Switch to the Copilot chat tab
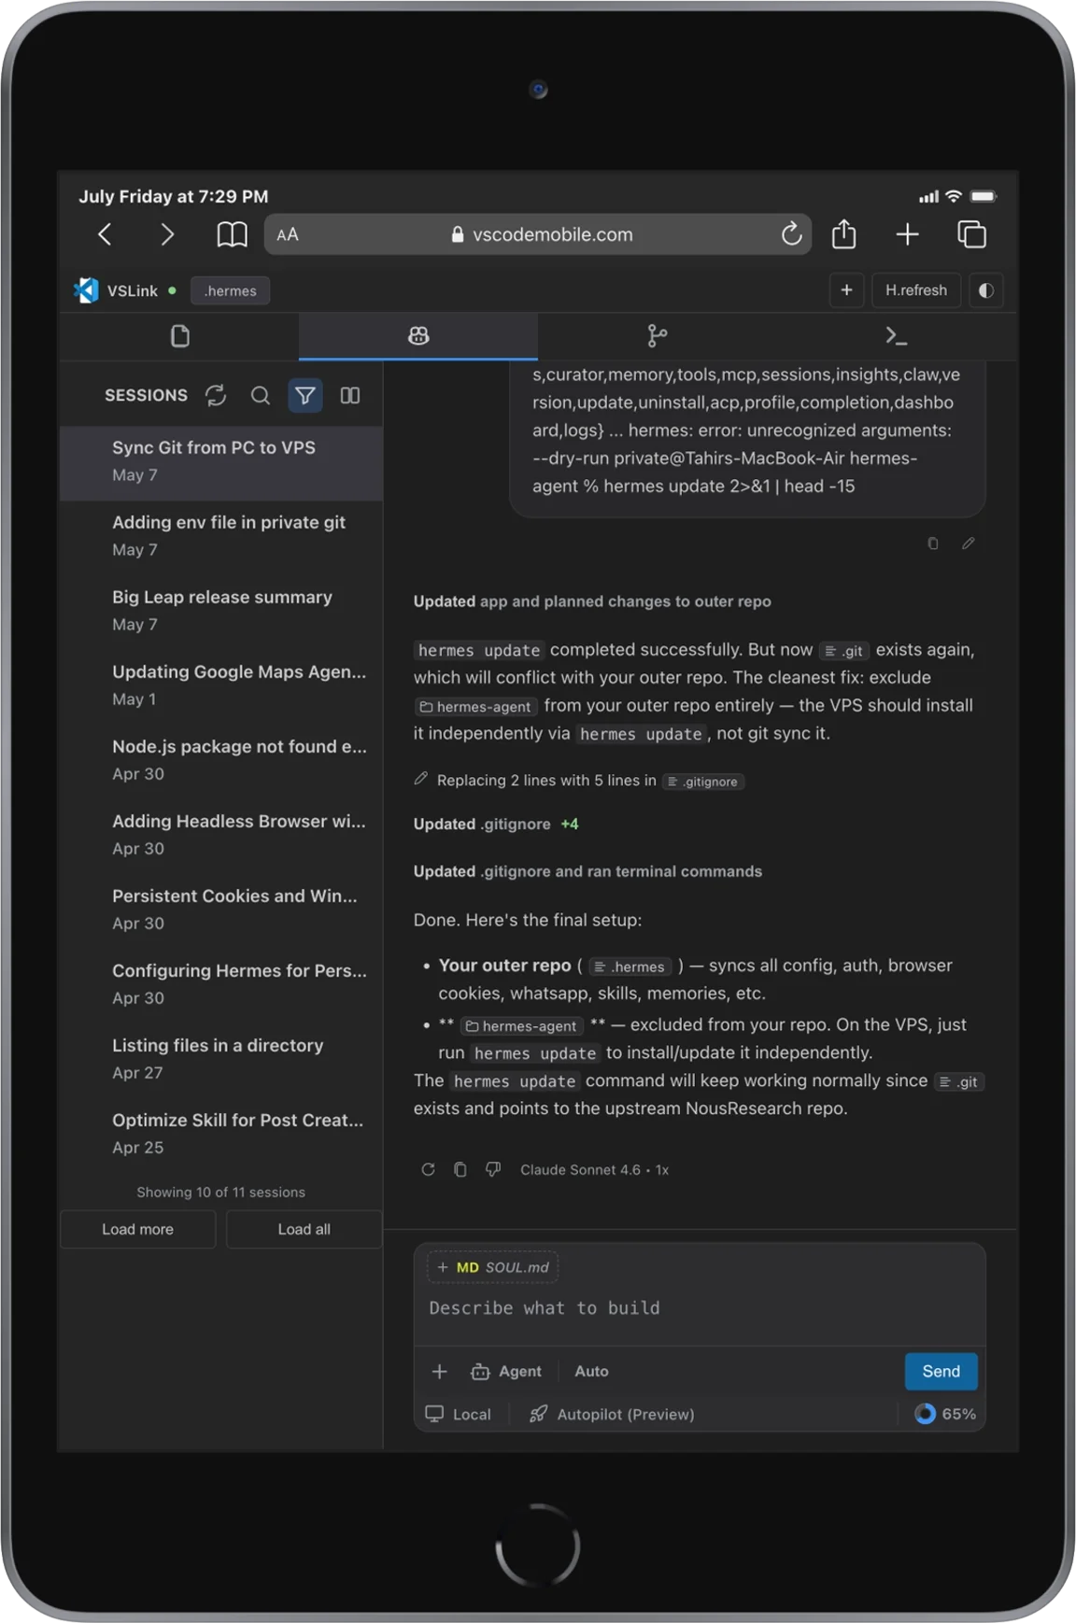The height and width of the screenshot is (1623, 1076). click(418, 336)
